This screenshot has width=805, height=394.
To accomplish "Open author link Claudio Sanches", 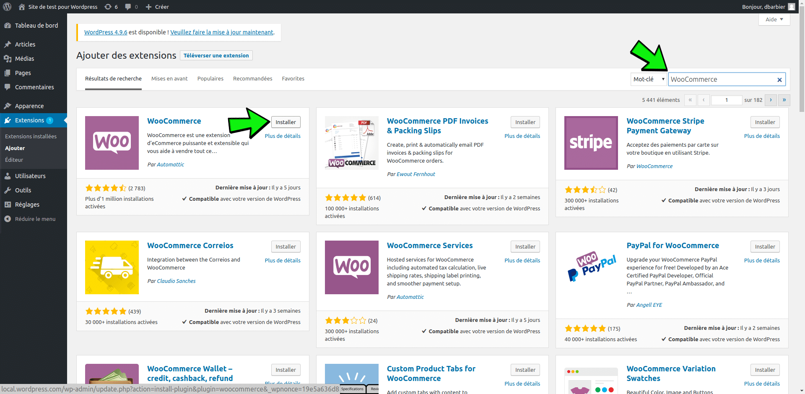I will tap(176, 281).
